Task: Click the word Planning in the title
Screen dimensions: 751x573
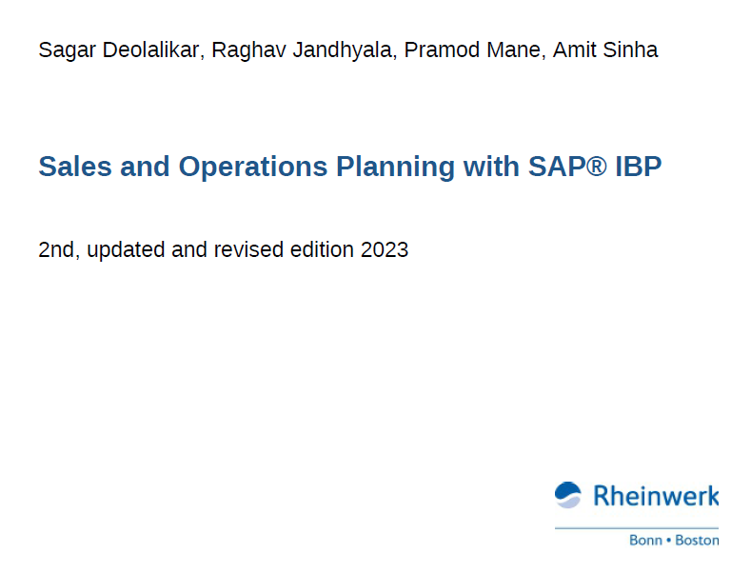Action: [395, 168]
